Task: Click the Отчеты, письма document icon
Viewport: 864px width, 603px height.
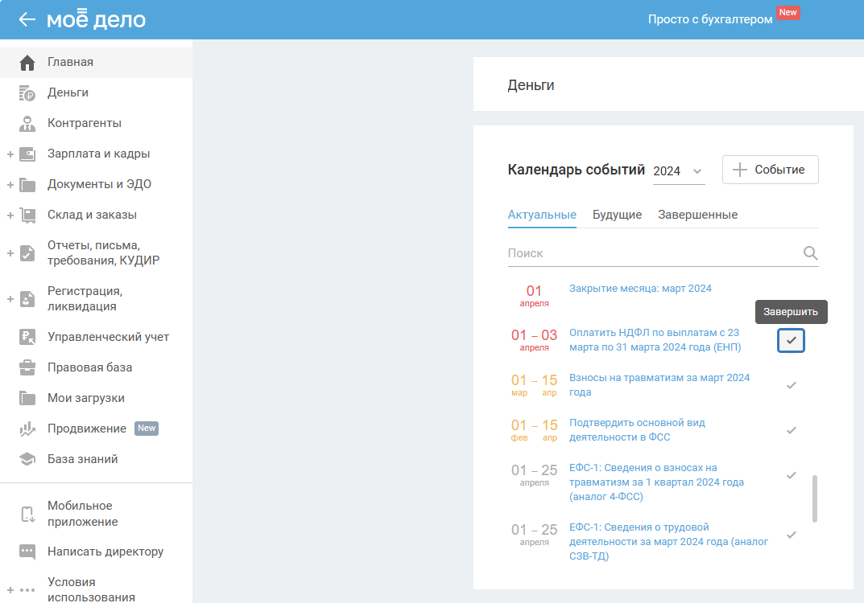Action: pyautogui.click(x=27, y=253)
